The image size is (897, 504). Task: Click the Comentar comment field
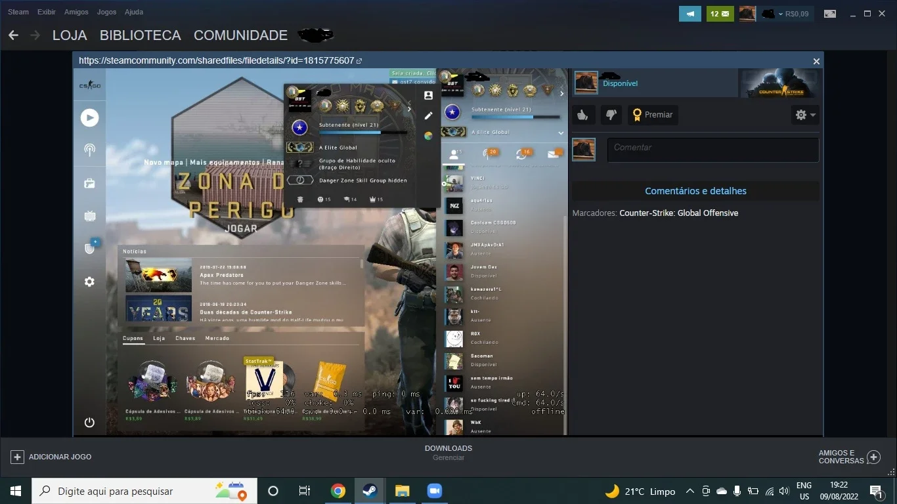713,150
